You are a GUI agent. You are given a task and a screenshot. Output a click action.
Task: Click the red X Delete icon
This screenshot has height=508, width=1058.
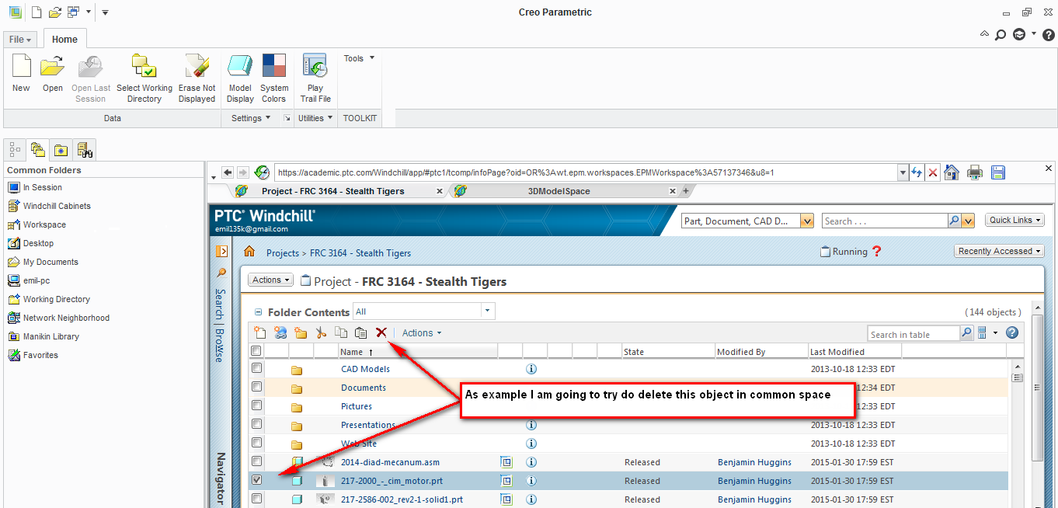pyautogui.click(x=381, y=332)
